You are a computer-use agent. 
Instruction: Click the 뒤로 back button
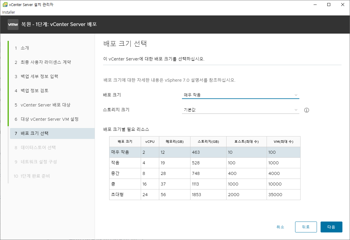coord(306,227)
